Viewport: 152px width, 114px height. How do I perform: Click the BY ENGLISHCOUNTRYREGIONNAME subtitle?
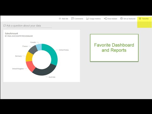coord(19,36)
